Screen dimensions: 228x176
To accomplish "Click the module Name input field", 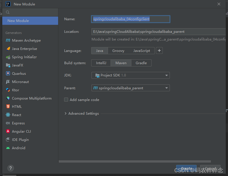I will (131, 19).
